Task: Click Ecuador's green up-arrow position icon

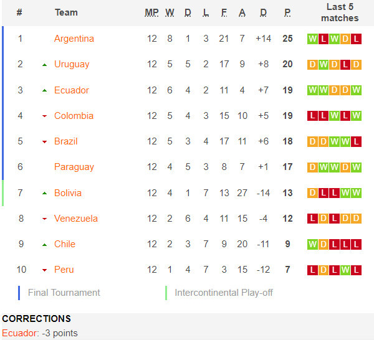Action: point(44,90)
